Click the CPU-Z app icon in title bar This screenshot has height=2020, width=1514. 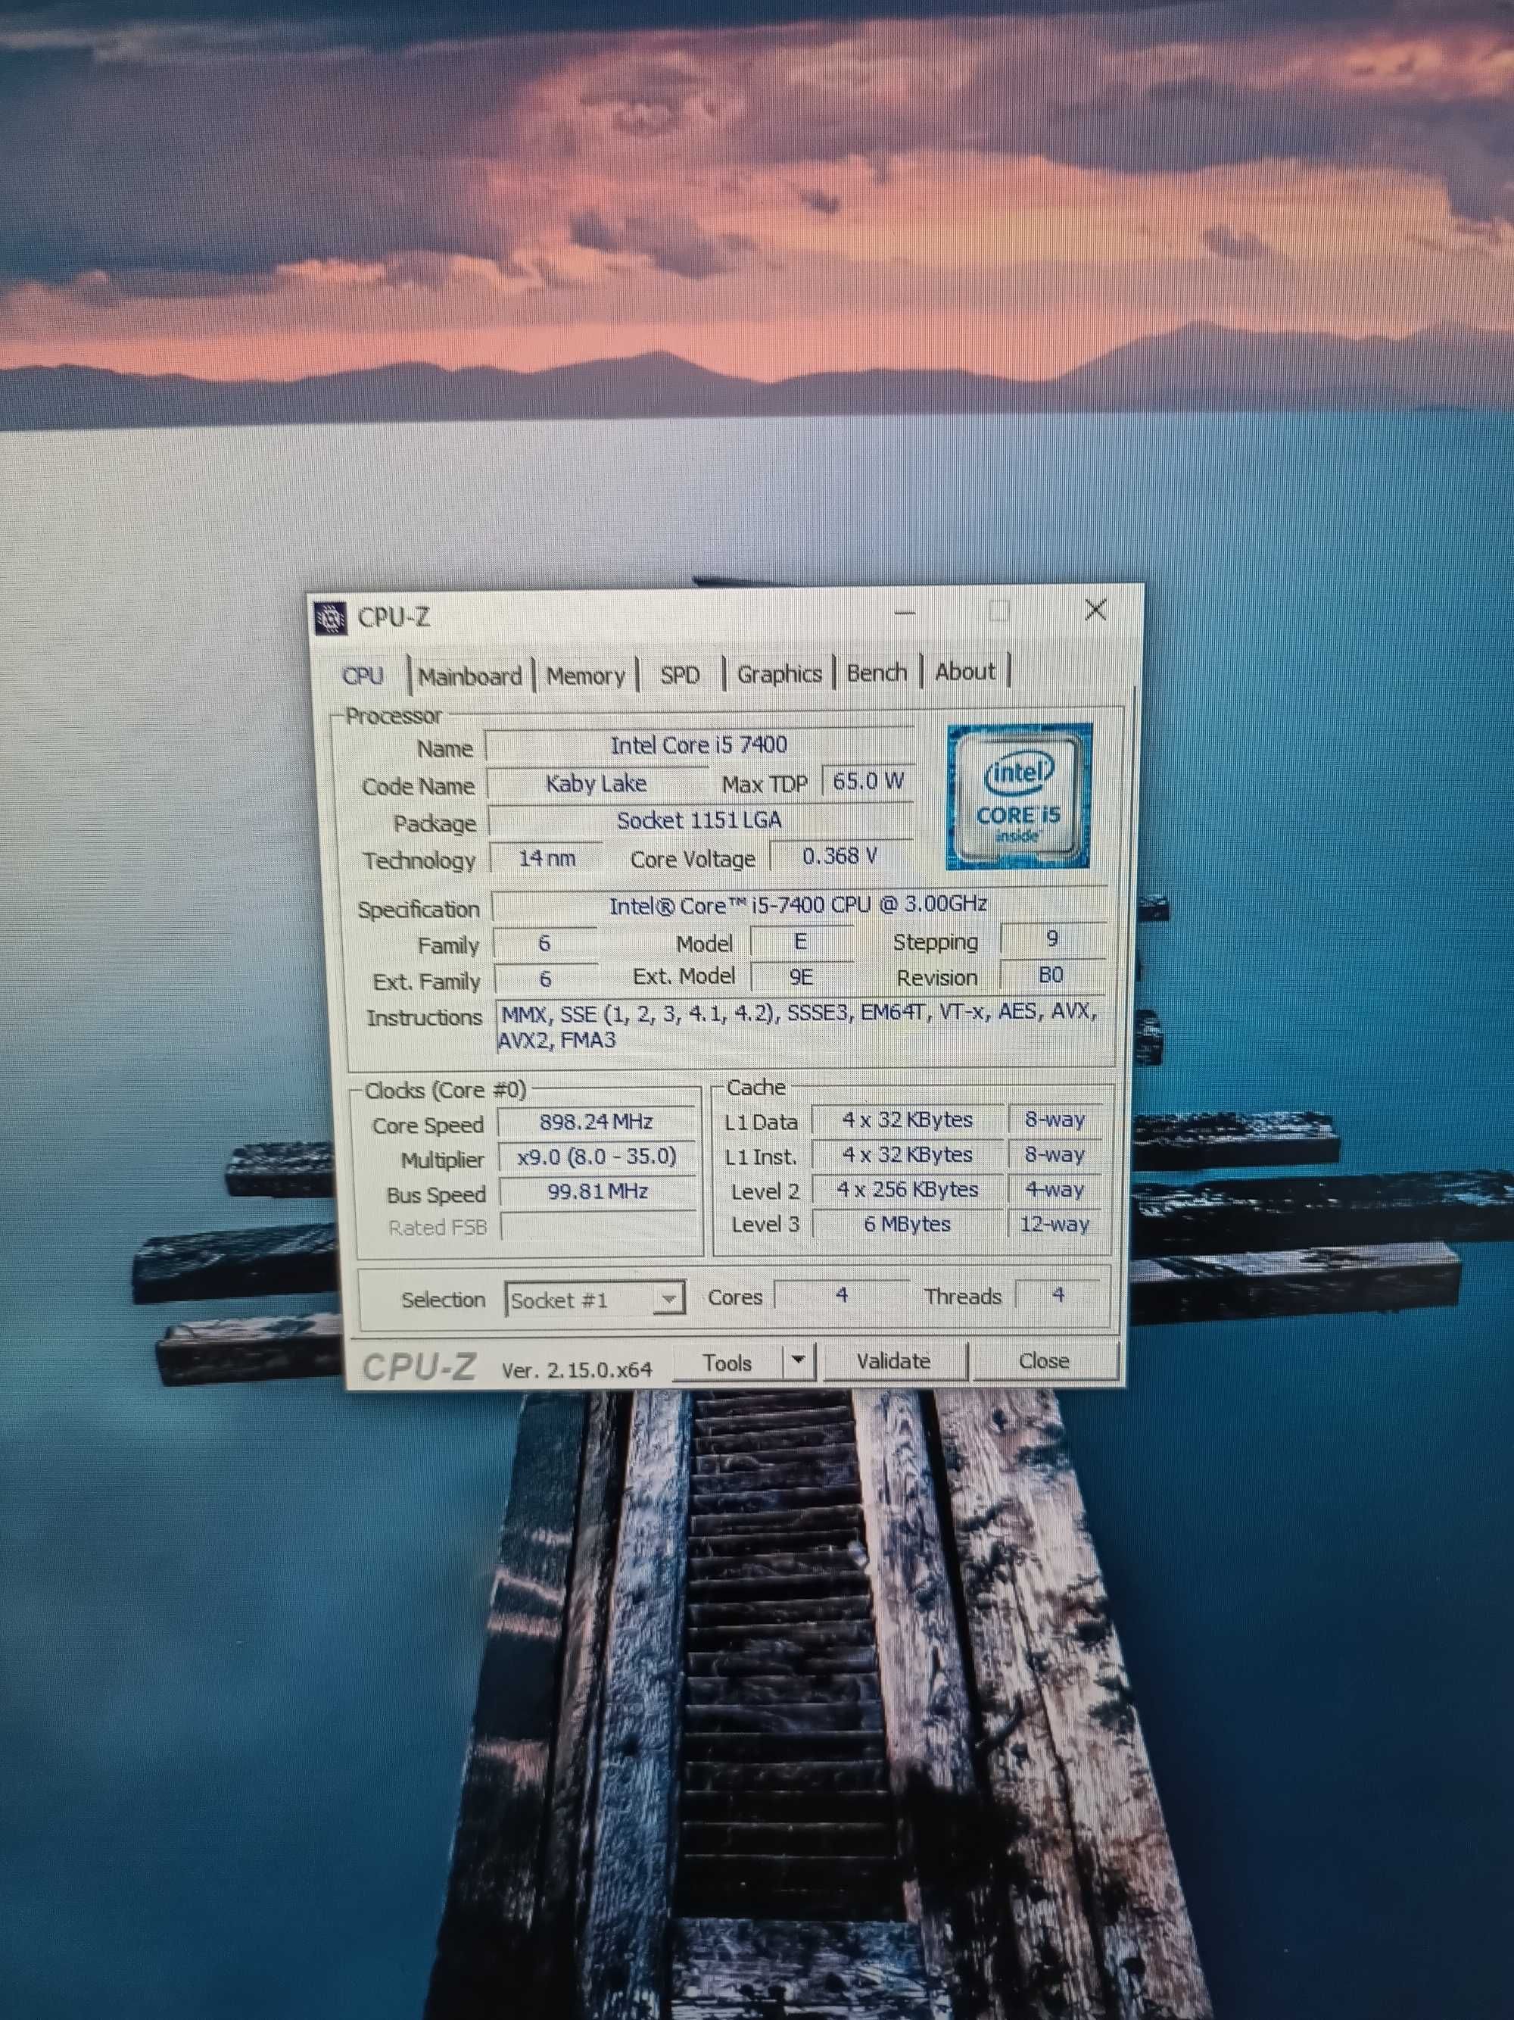(x=329, y=618)
